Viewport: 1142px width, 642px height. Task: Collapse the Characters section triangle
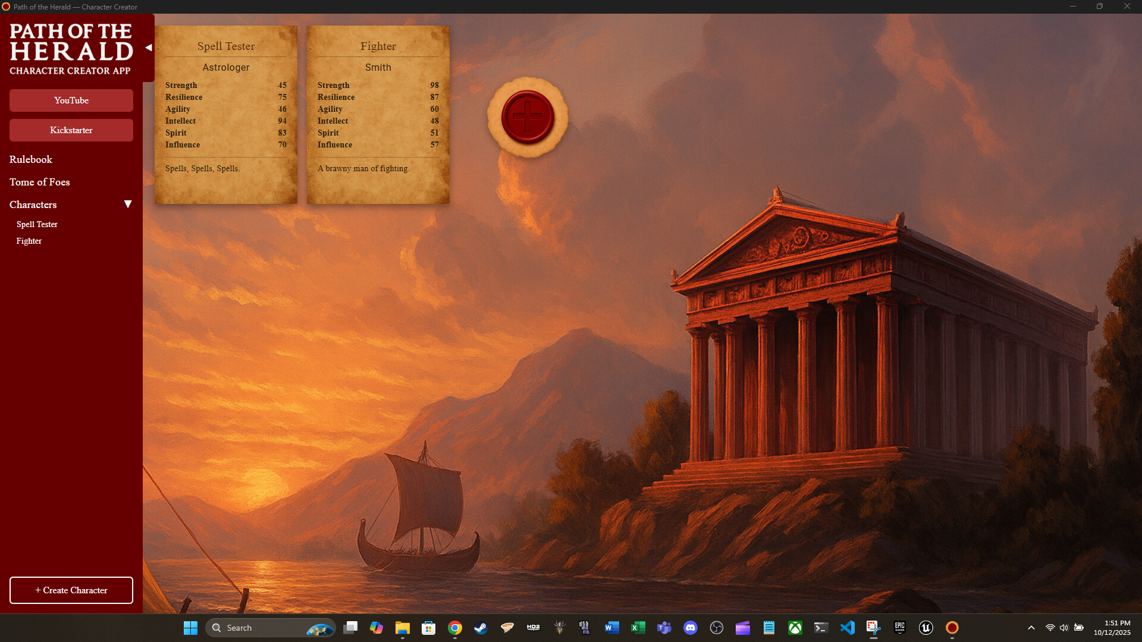coord(128,204)
